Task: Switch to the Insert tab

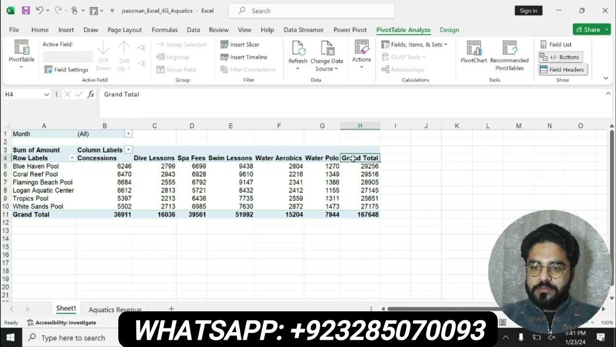Action: (66, 30)
